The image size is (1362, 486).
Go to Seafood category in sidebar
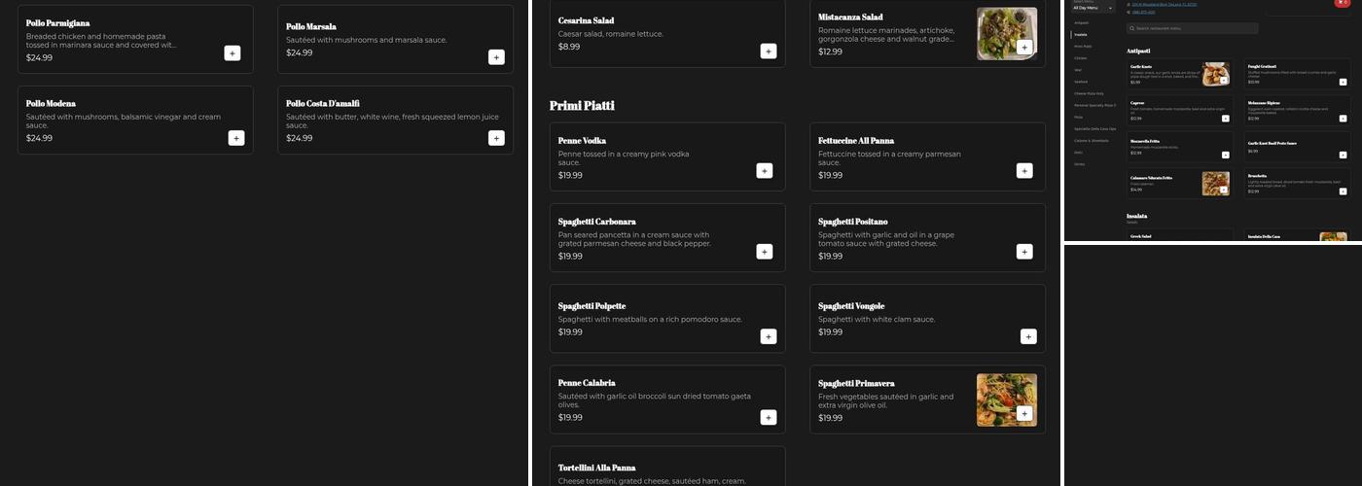pyautogui.click(x=1081, y=82)
